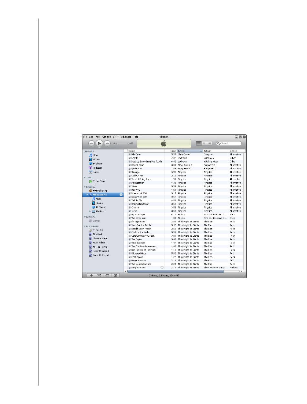Adjust the volume slider
This screenshot has height=404, width=307.
(123, 143)
